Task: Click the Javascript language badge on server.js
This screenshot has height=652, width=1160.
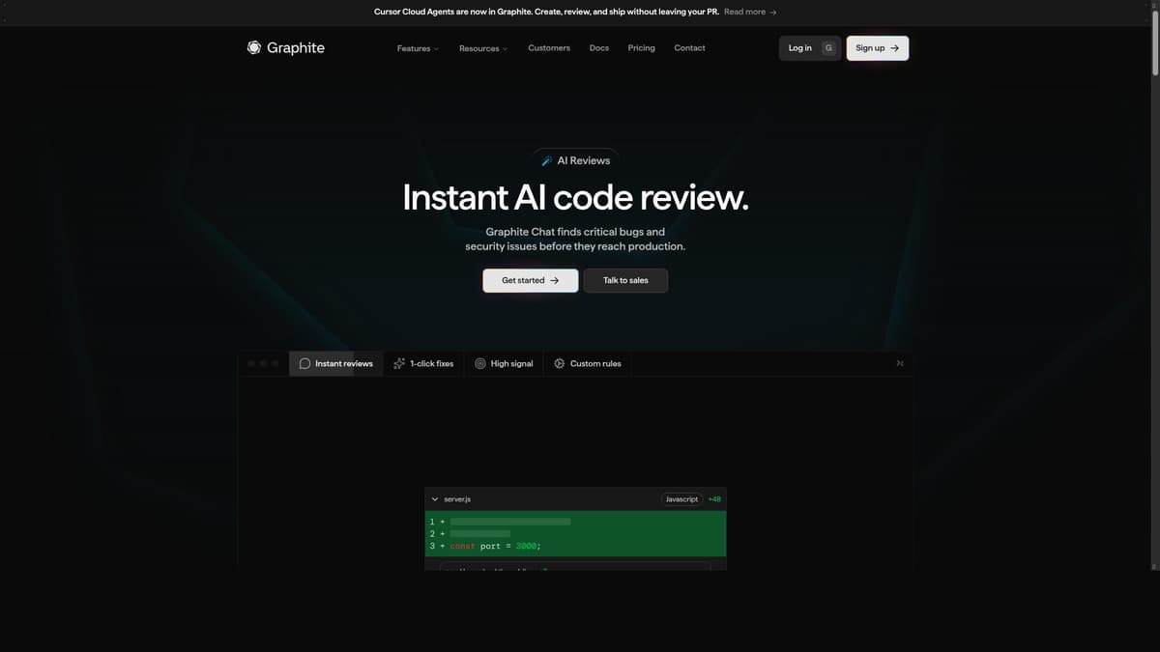Action: click(x=681, y=498)
